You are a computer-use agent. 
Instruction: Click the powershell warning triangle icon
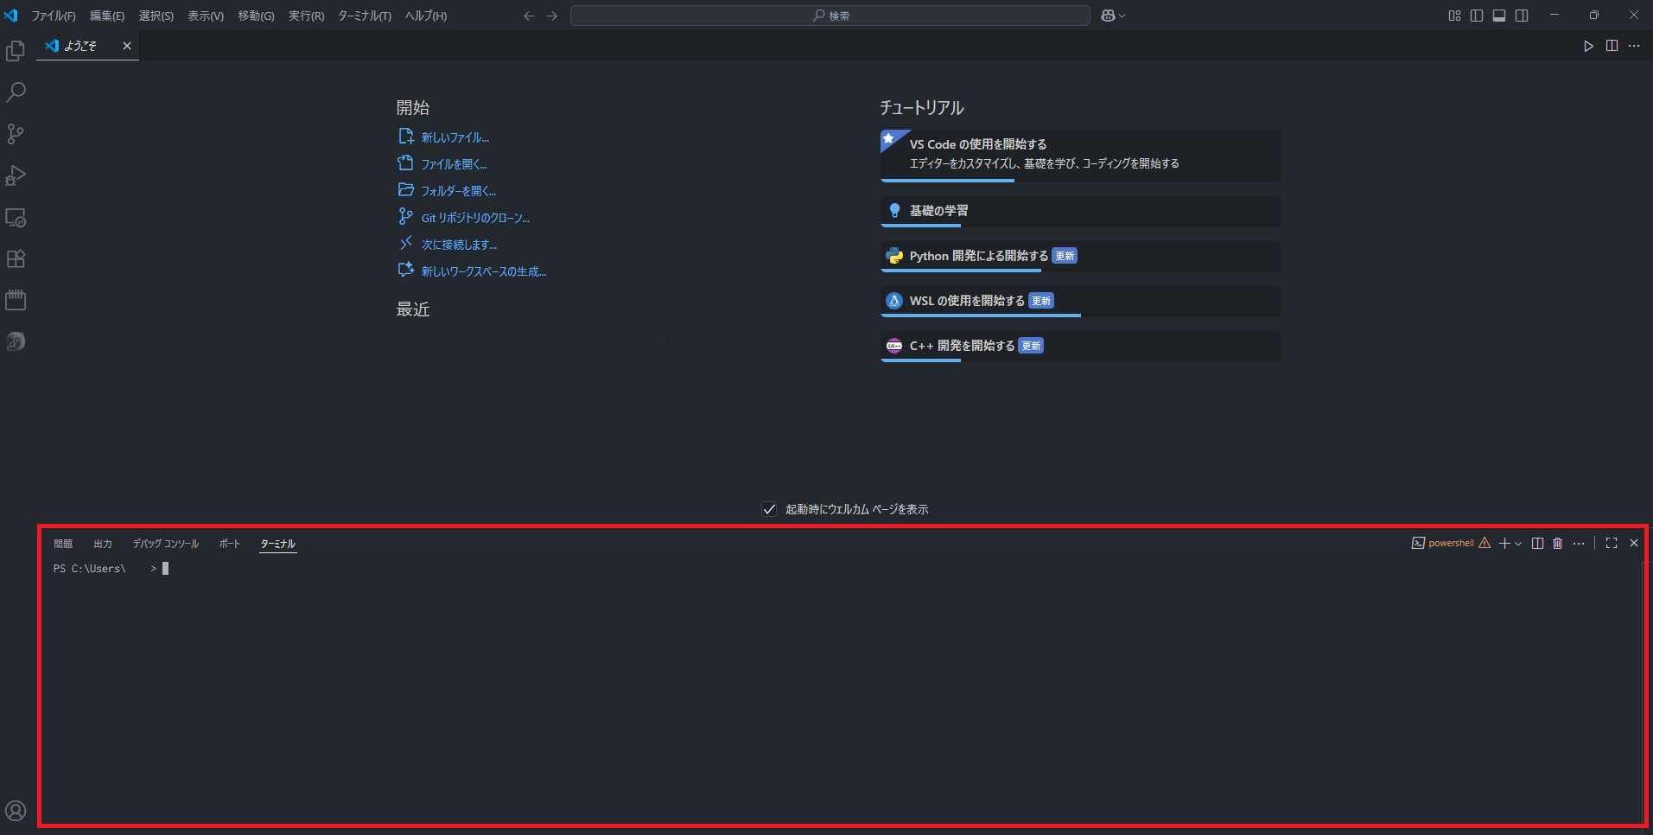[1485, 543]
